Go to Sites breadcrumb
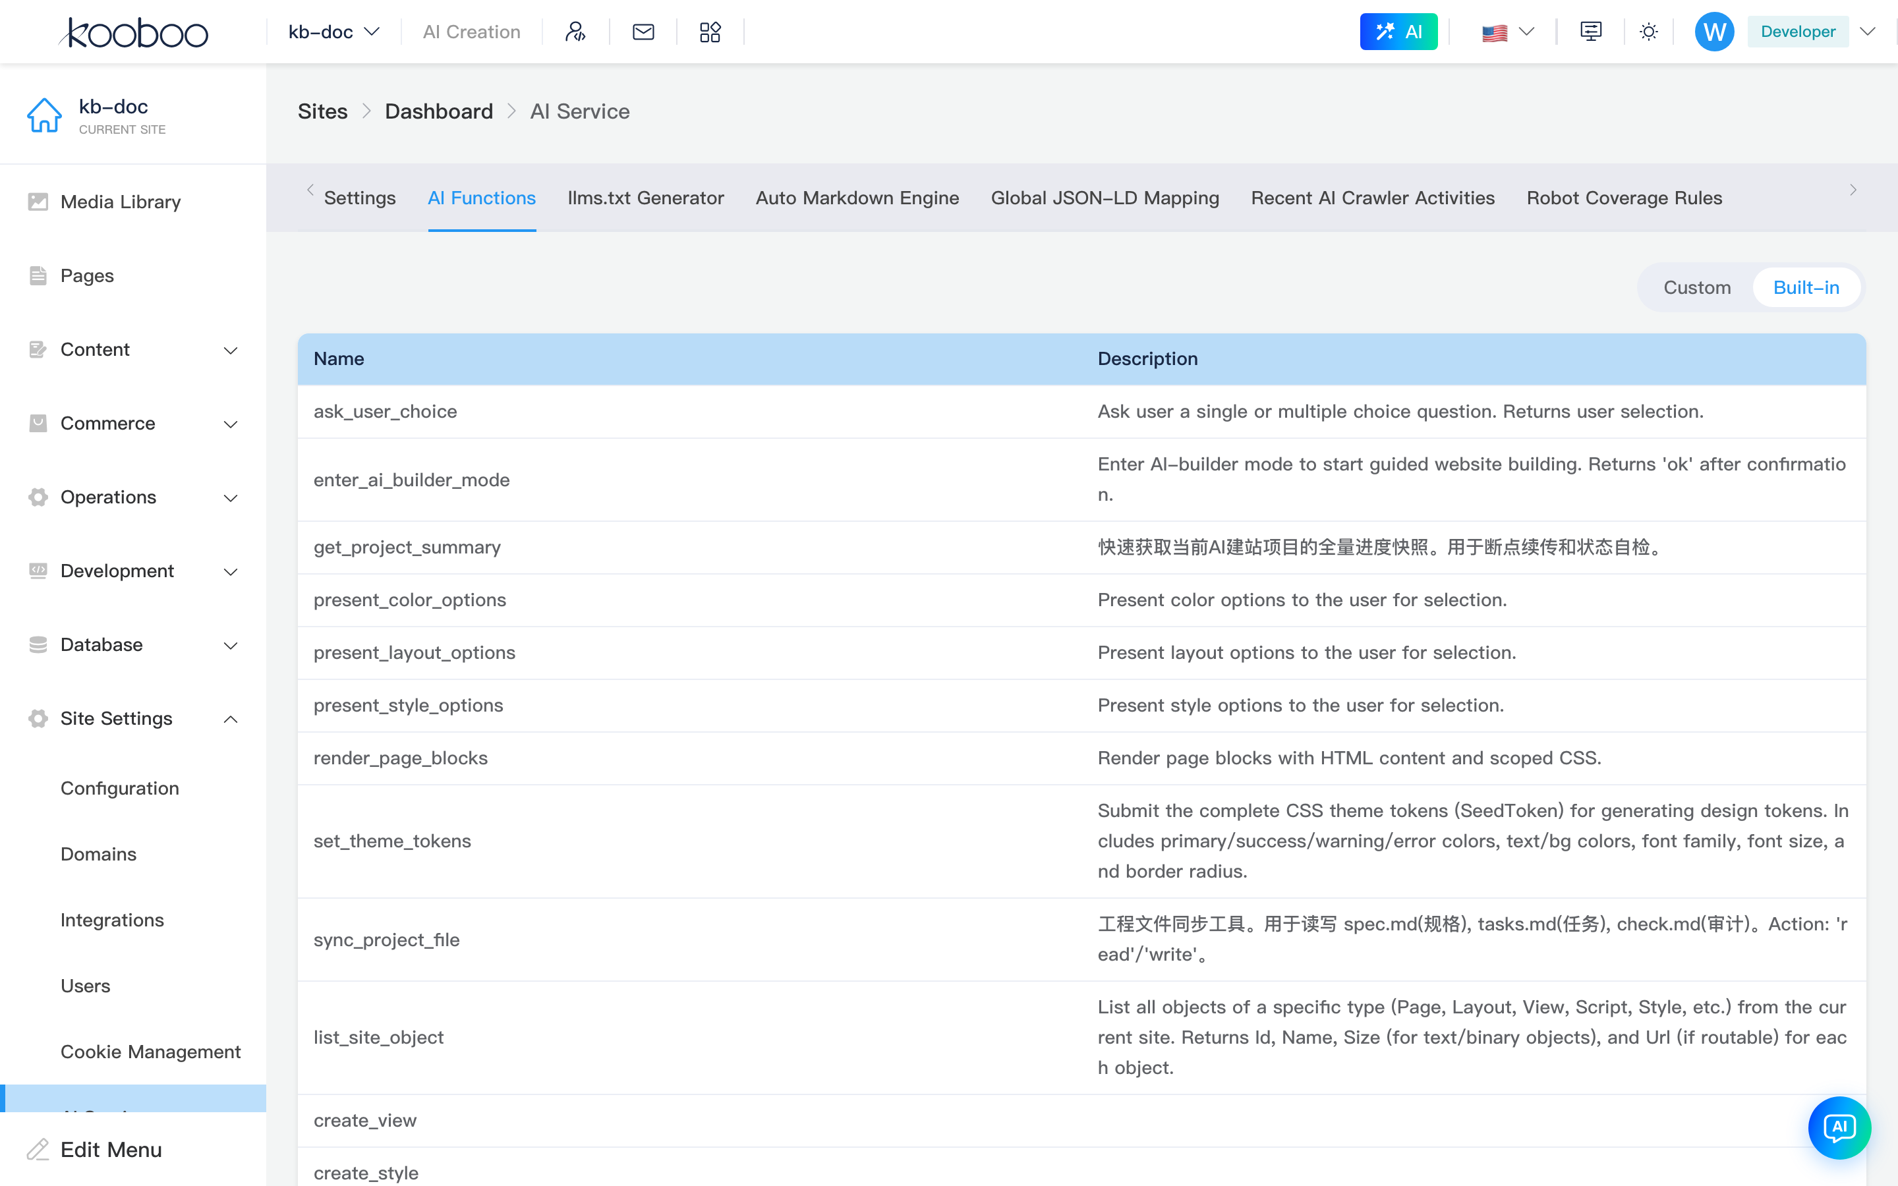 [x=322, y=111]
